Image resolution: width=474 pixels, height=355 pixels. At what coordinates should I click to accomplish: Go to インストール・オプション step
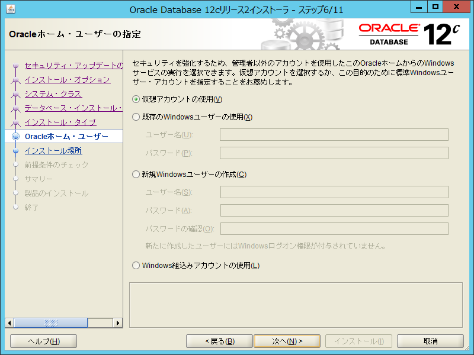[x=68, y=80]
